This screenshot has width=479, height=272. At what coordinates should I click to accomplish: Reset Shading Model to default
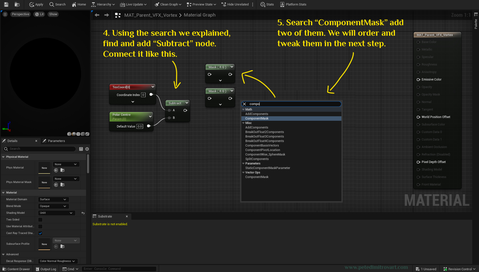[83, 213]
